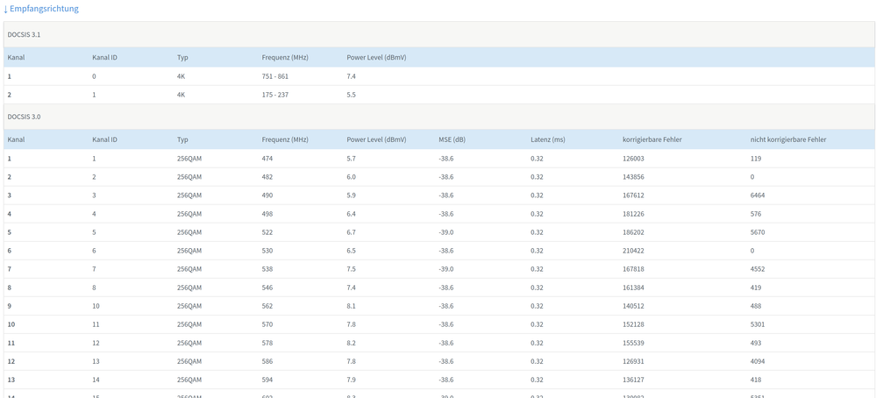The image size is (876, 398).
Task: Click correctable errors value 186202
Action: [633, 232]
